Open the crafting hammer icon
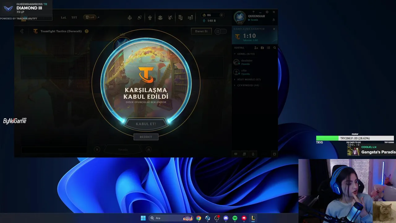396x223 pixels. 170,18
